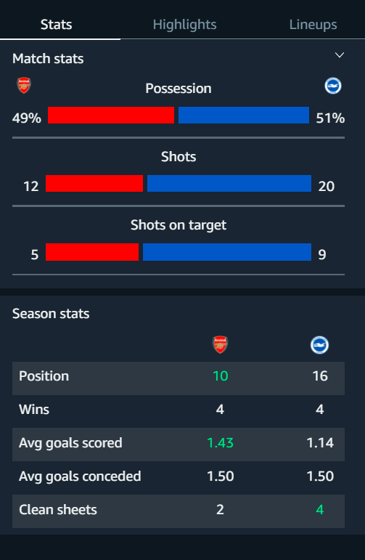Click blue Brighton Shots bar

229,183
